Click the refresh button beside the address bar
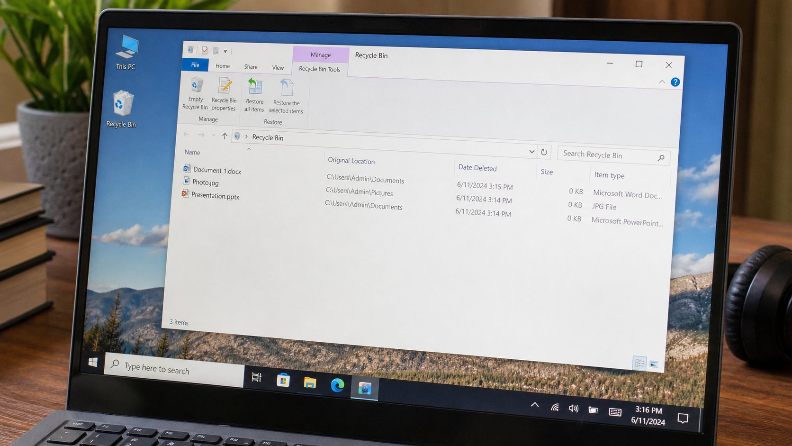 point(544,152)
